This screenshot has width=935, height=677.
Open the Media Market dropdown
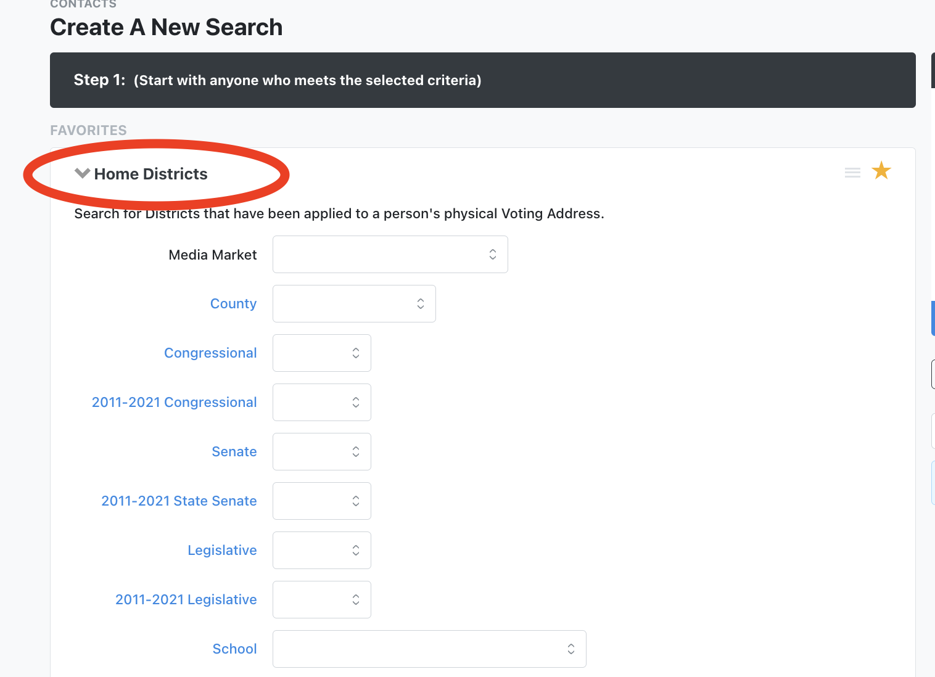[x=390, y=254]
